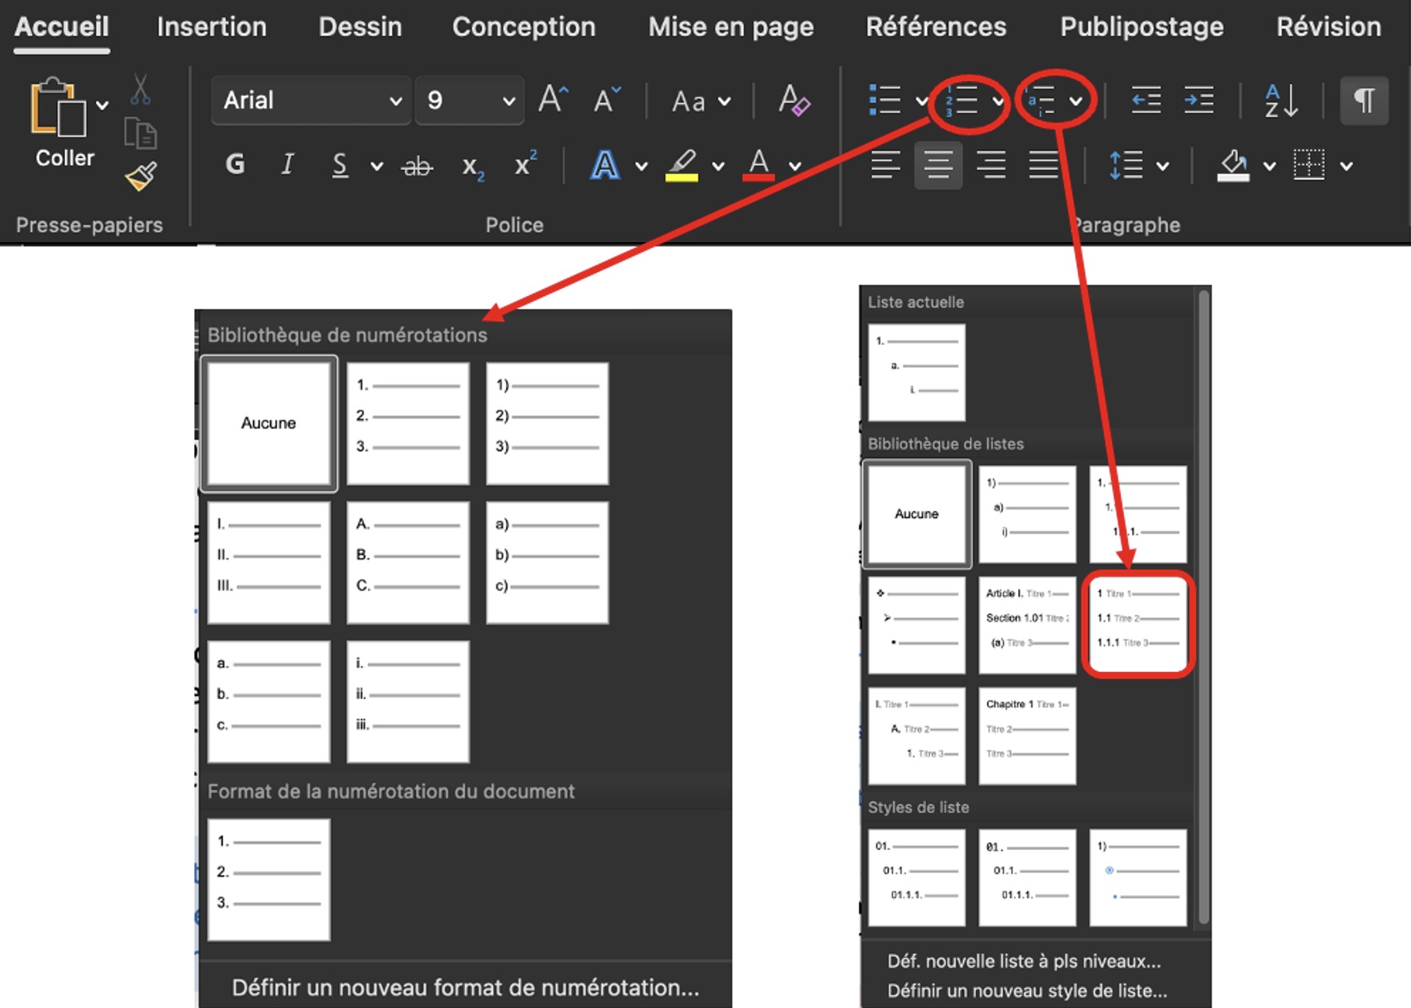Screen dimensions: 1411x1008
Task: Select the 1, 1.1, 1.1.1 Titre list
Action: (x=1138, y=625)
